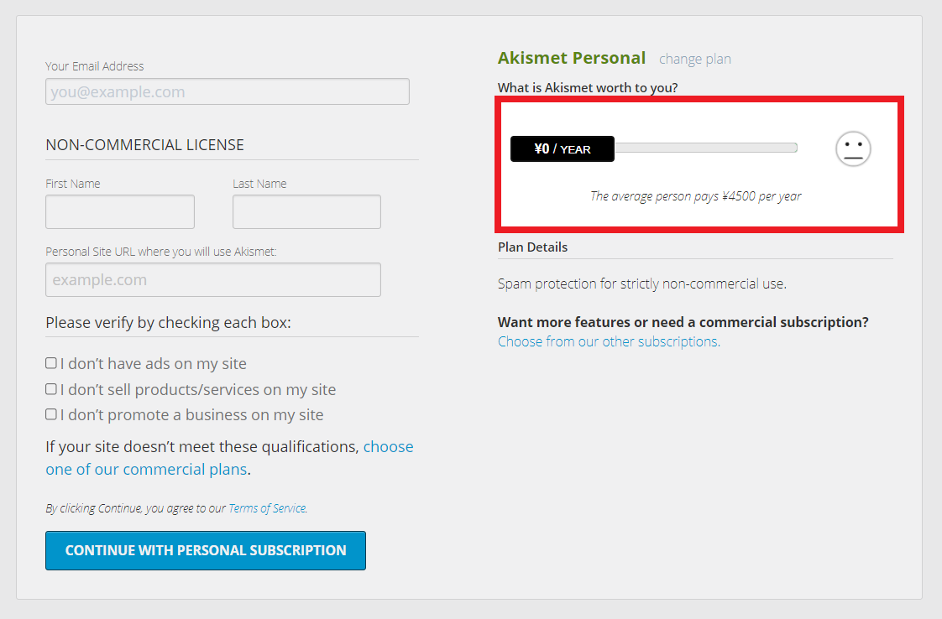
Task: Click the gray price slider track
Action: 707,148
